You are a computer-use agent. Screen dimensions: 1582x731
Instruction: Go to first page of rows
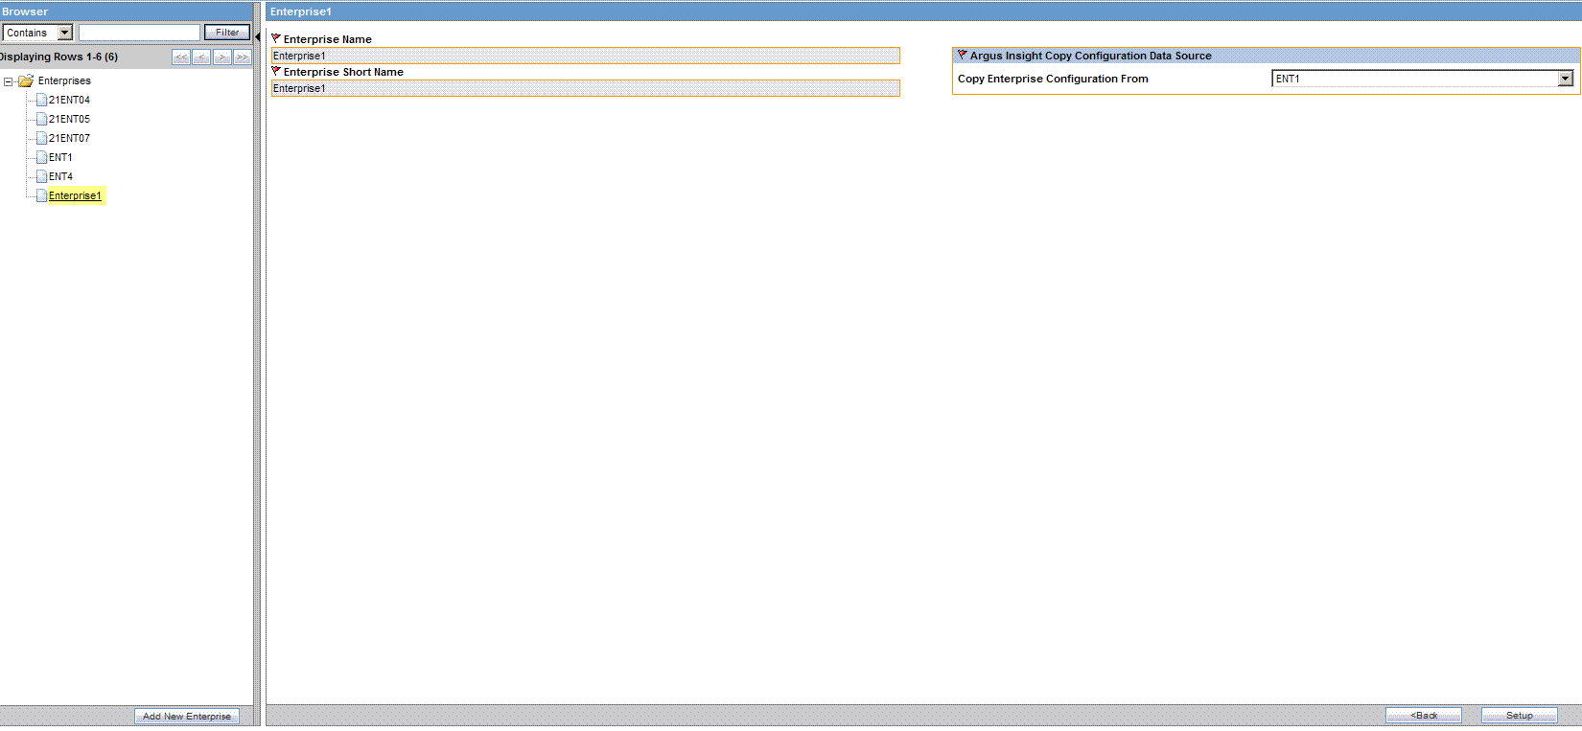pyautogui.click(x=181, y=57)
